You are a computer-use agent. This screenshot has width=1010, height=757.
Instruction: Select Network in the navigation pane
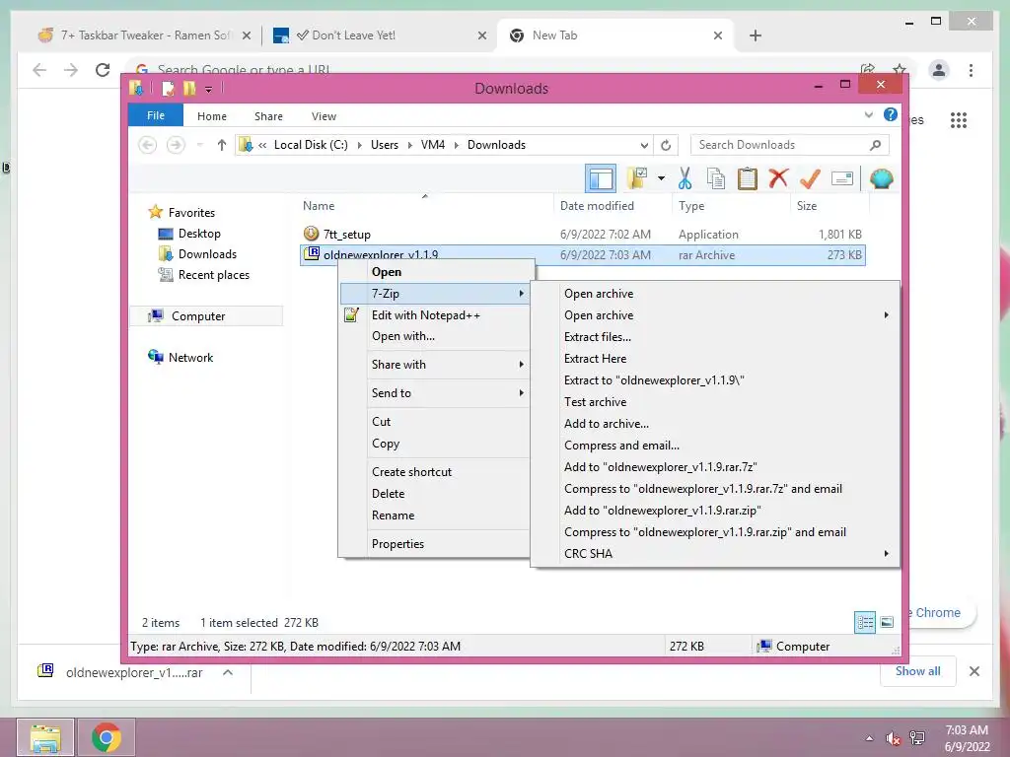coord(190,357)
